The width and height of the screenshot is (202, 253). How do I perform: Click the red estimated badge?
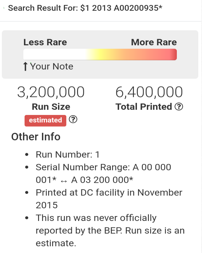pos(45,120)
